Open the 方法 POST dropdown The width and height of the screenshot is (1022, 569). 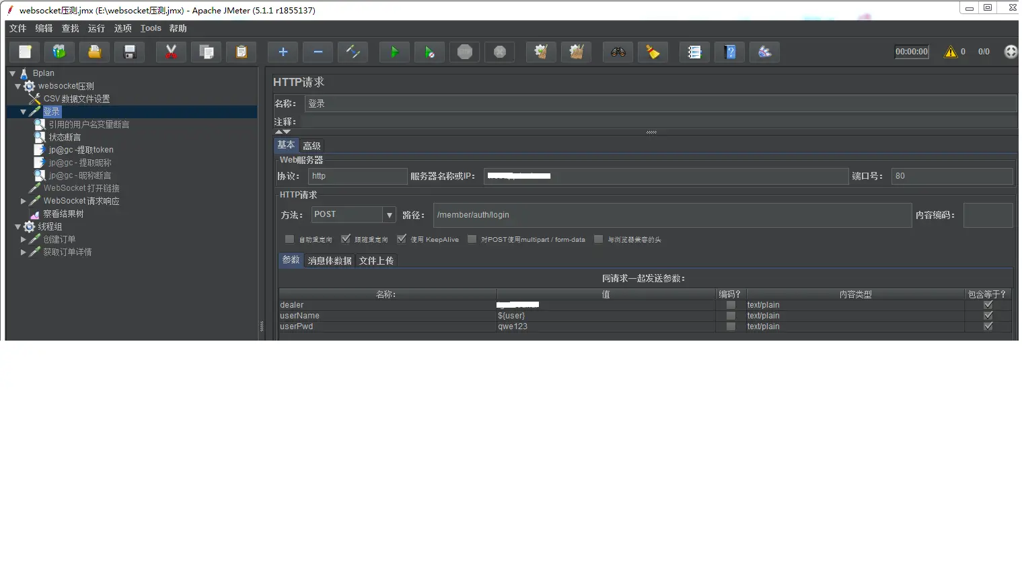click(x=389, y=215)
